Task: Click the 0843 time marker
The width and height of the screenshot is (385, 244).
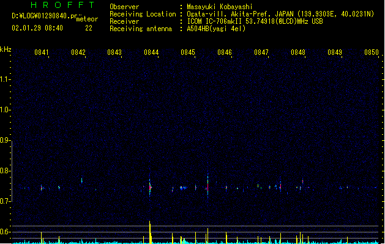Action: coord(114,52)
